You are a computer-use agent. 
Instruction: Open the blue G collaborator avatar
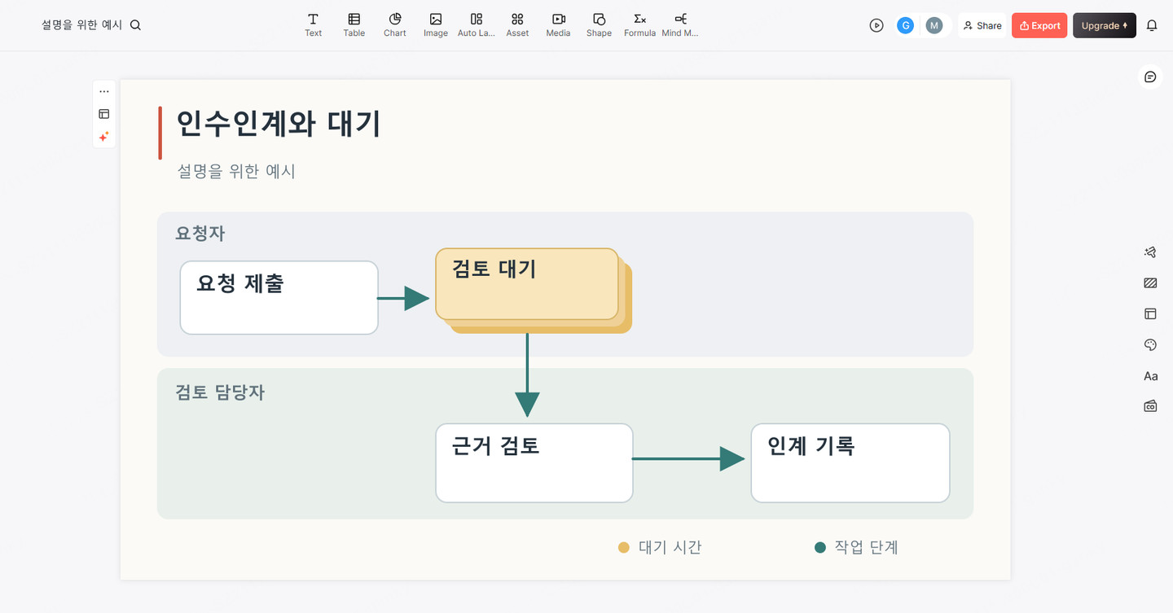pyautogui.click(x=905, y=25)
